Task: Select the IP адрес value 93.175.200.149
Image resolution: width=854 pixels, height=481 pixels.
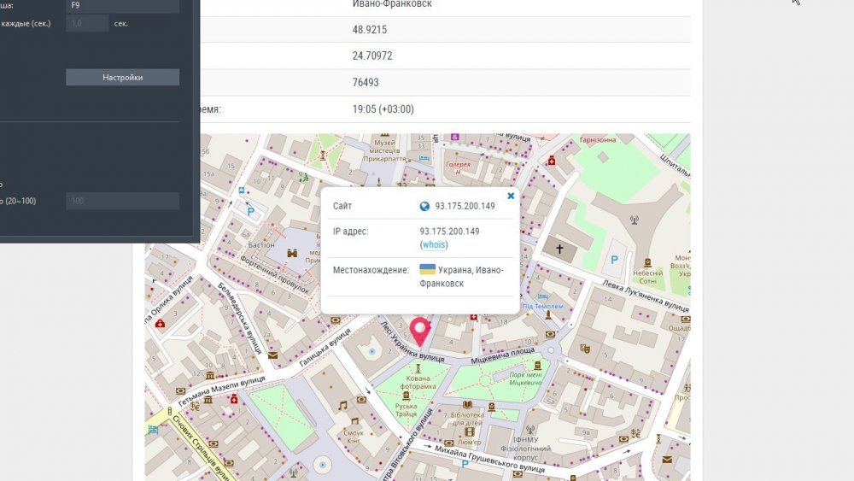Action: 449,232
